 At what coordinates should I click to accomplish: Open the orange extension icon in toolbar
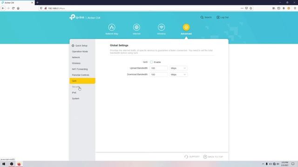point(289,8)
